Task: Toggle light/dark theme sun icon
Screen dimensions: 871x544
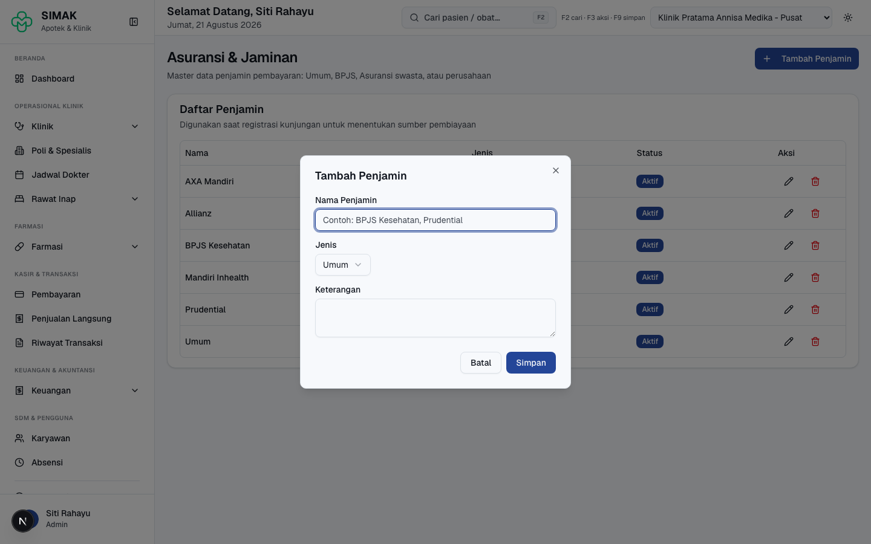Action: pyautogui.click(x=848, y=18)
